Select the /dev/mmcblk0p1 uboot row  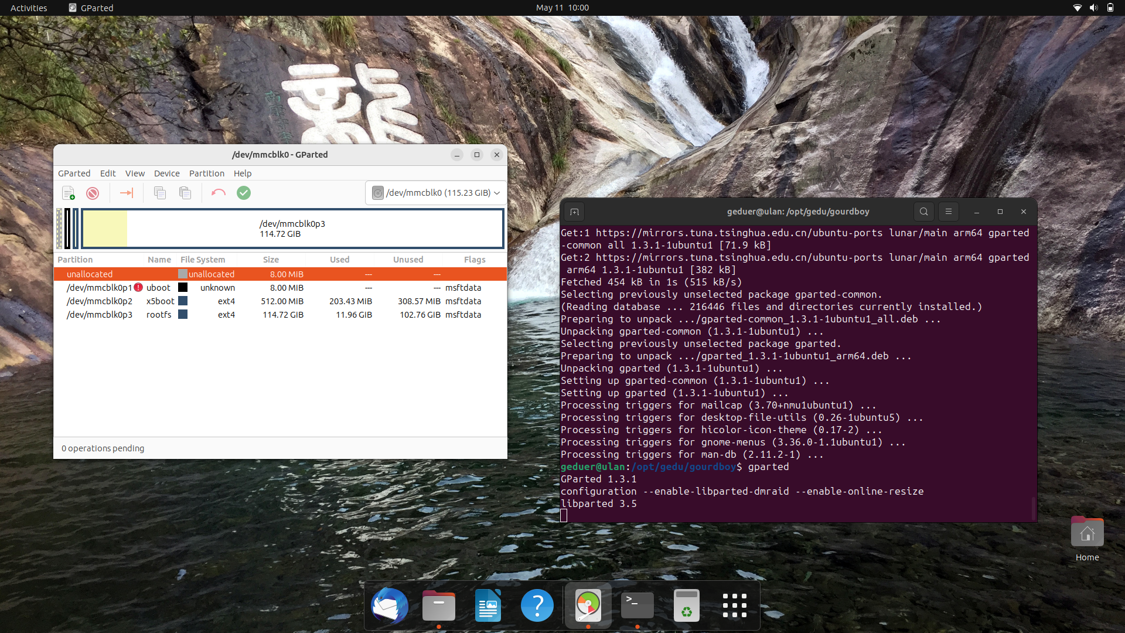[x=280, y=288]
